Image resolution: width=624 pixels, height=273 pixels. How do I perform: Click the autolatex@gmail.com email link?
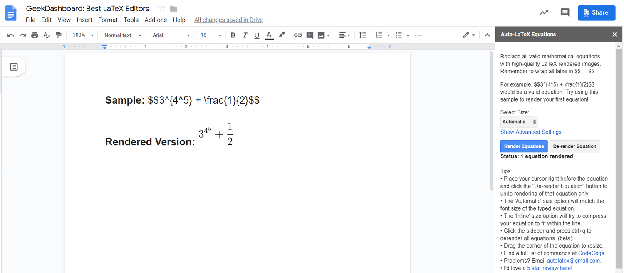(x=573, y=261)
